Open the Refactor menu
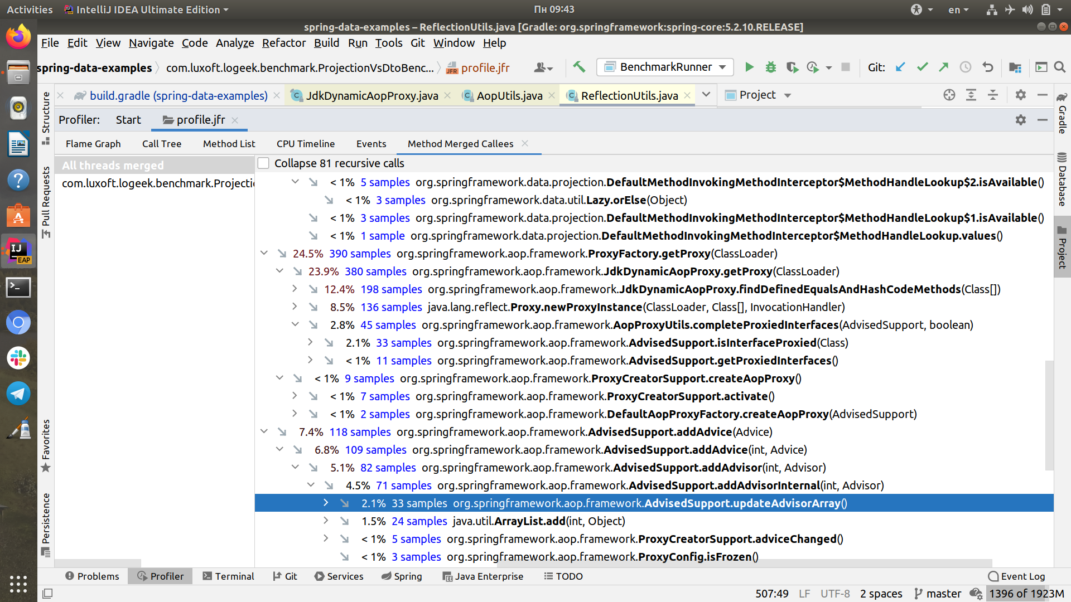This screenshot has width=1071, height=602. coord(284,43)
